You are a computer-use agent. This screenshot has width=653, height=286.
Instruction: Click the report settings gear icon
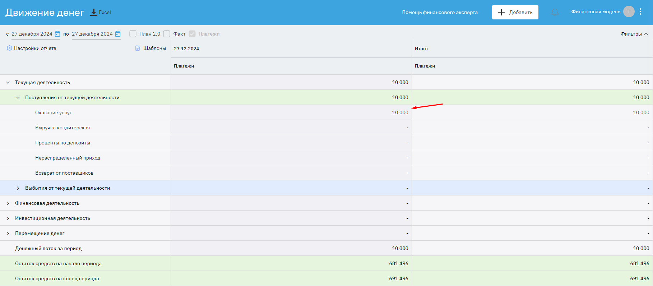coord(9,48)
